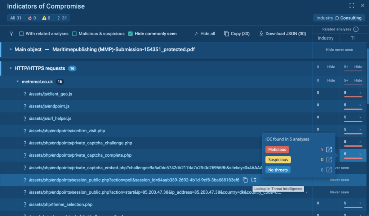Select private_captcha_challenge.php request
Viewport: 369px width, 216px height.
80,143
